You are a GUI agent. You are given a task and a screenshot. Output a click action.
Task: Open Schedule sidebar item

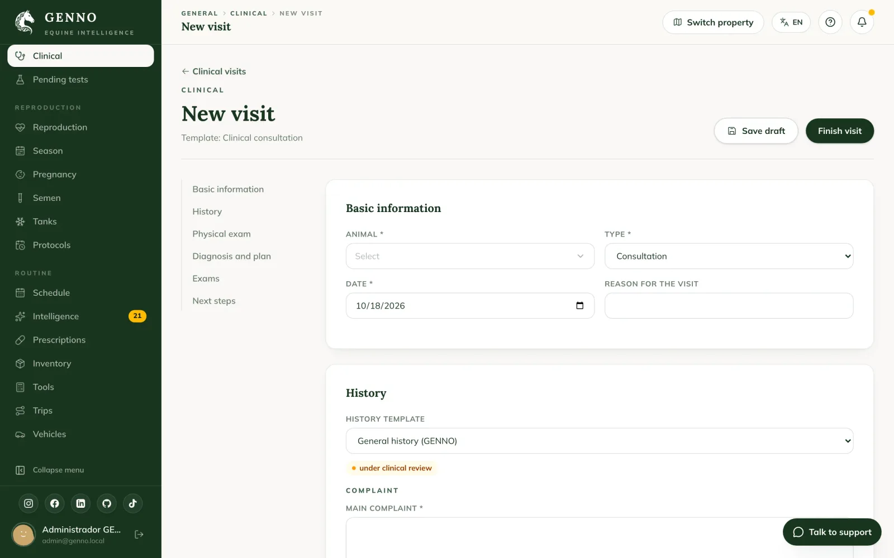point(80,293)
